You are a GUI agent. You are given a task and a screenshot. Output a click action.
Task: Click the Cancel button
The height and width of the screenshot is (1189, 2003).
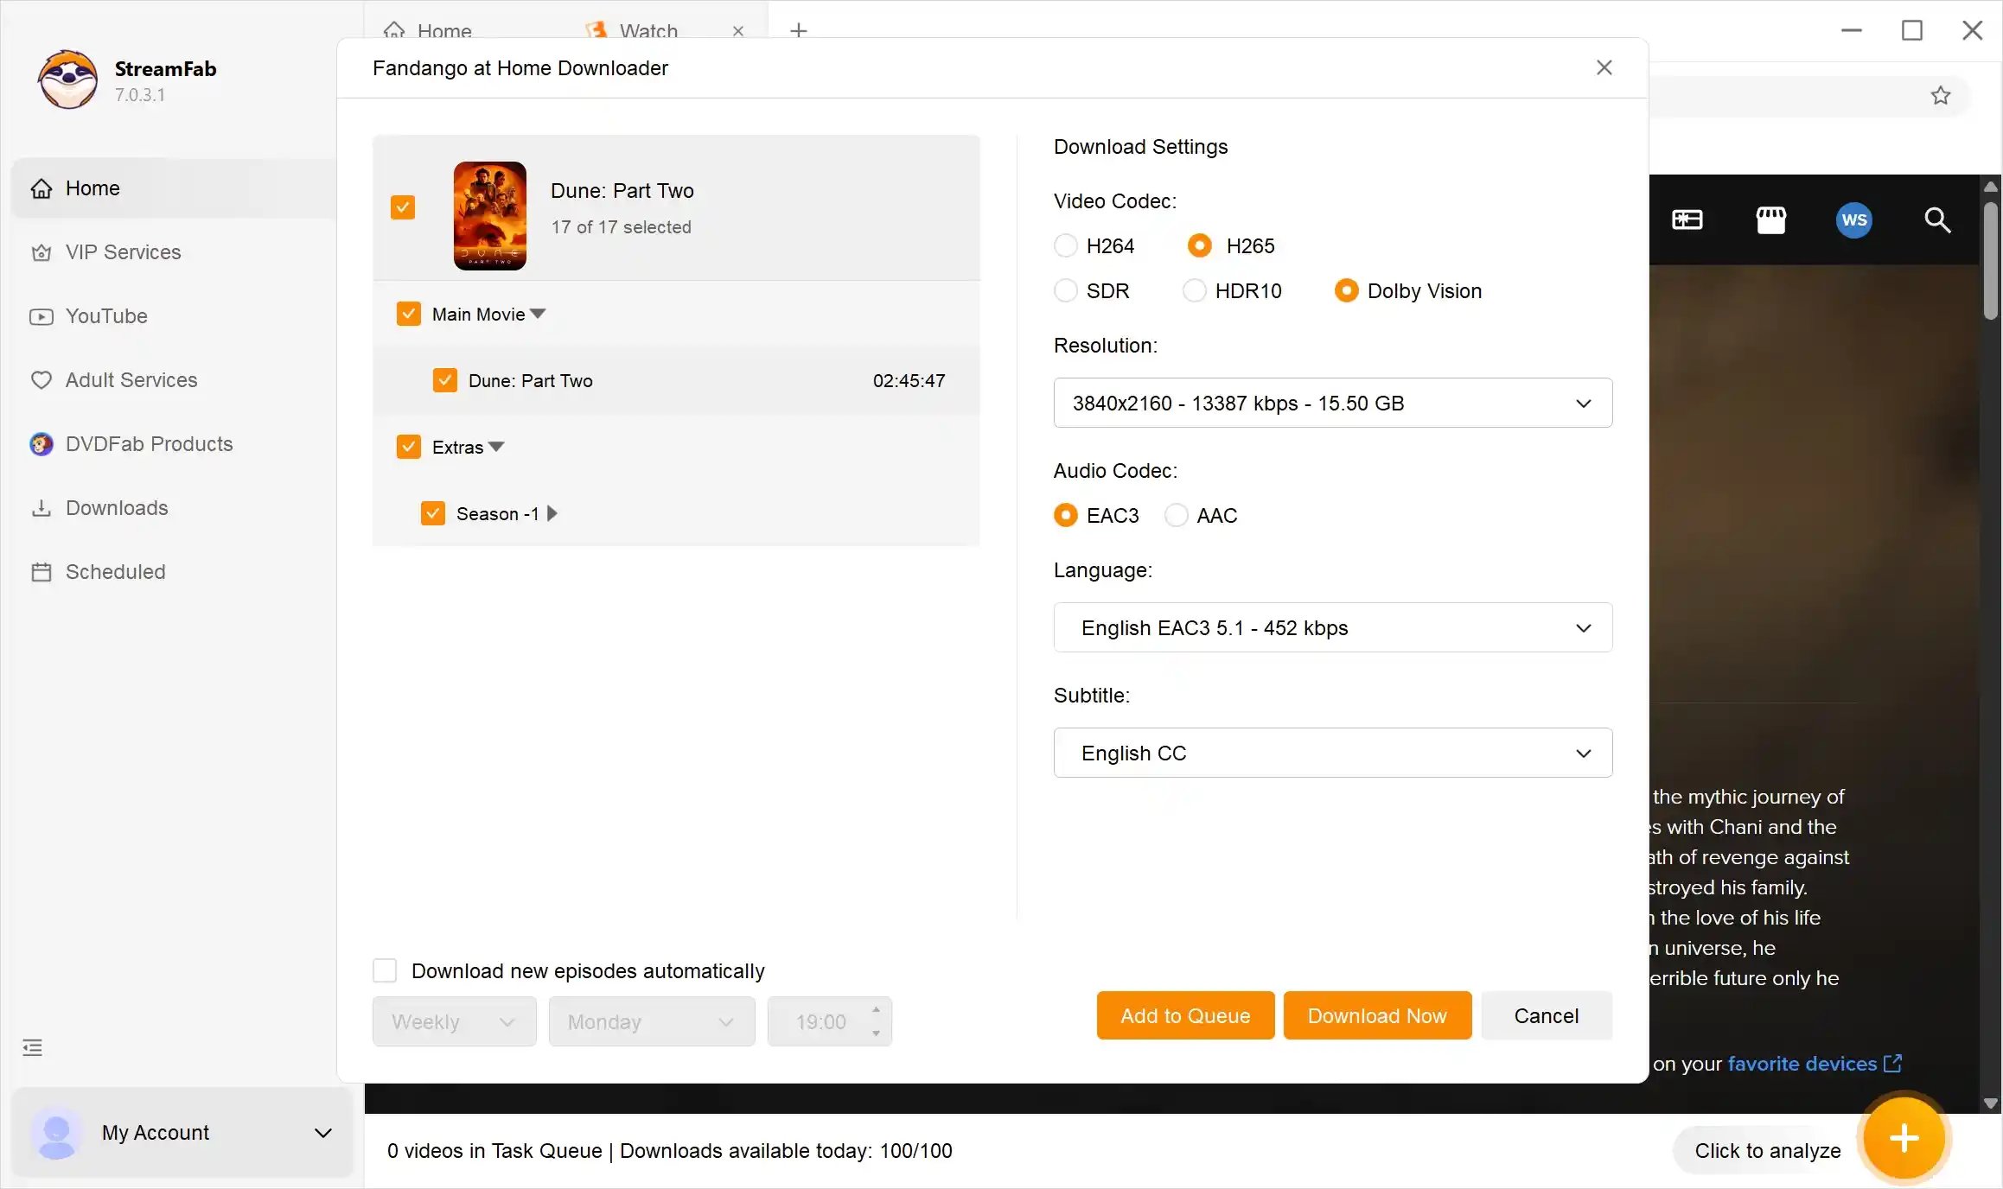pyautogui.click(x=1547, y=1015)
